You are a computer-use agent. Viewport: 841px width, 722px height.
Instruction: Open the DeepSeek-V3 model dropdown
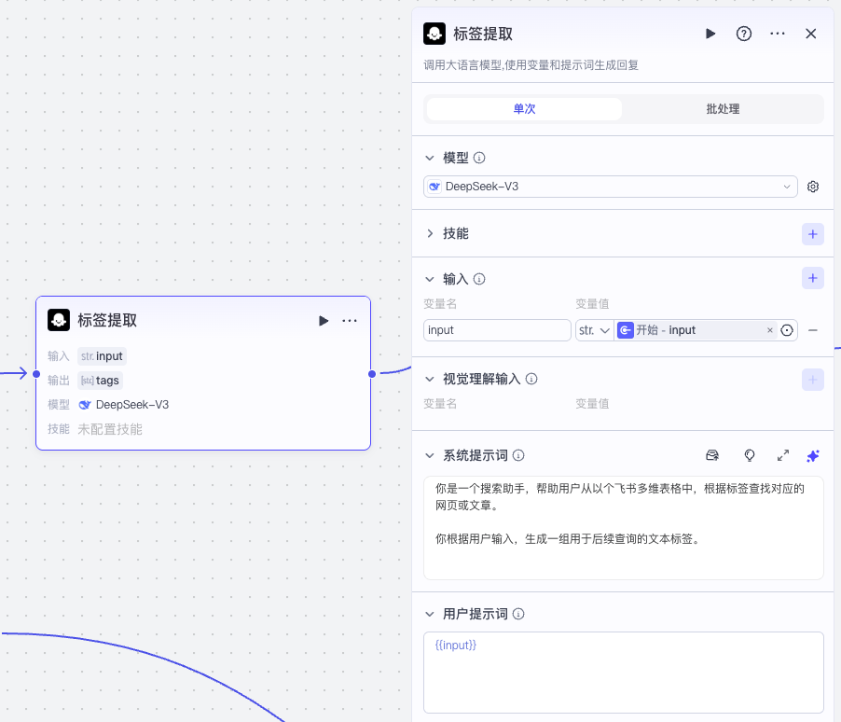pyautogui.click(x=611, y=186)
